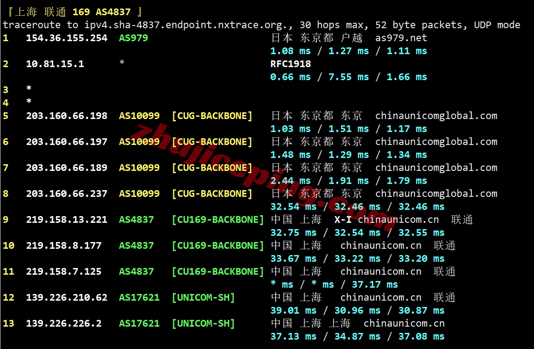Click latency value 33.67 ms
This screenshot has width=534, height=349.
[x=293, y=259]
